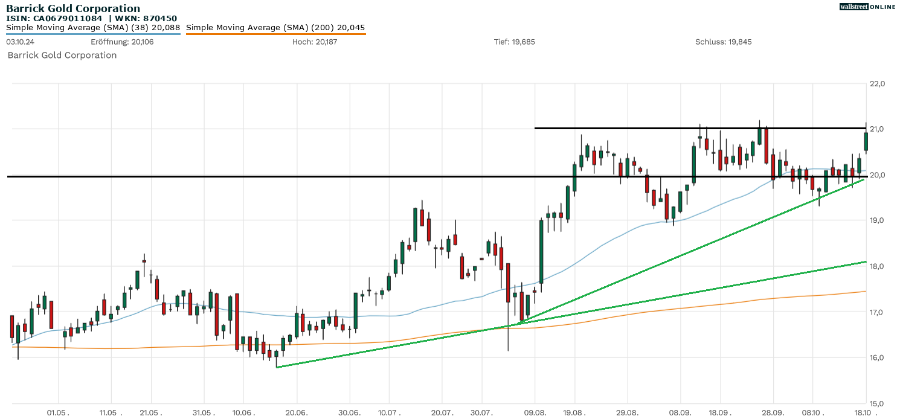The image size is (900, 416).
Task: Click the Hoch: 20,187 value
Action: click(x=315, y=42)
